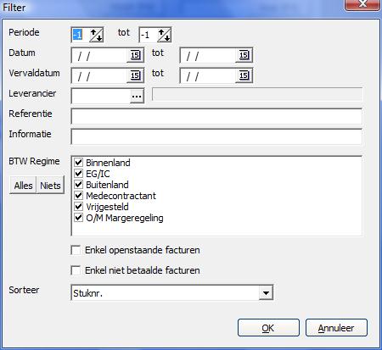Click the Alles button
Screen dimensions: 382x350
click(23, 186)
